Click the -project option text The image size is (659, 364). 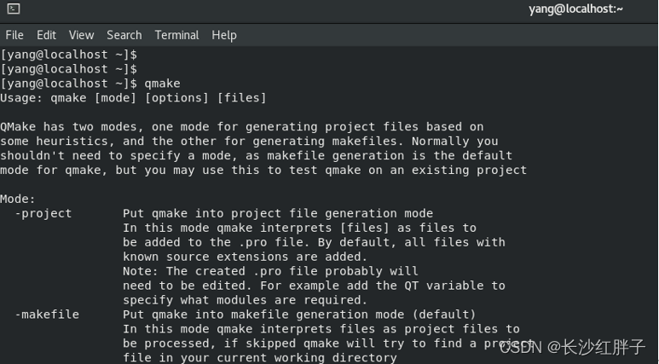pos(43,213)
